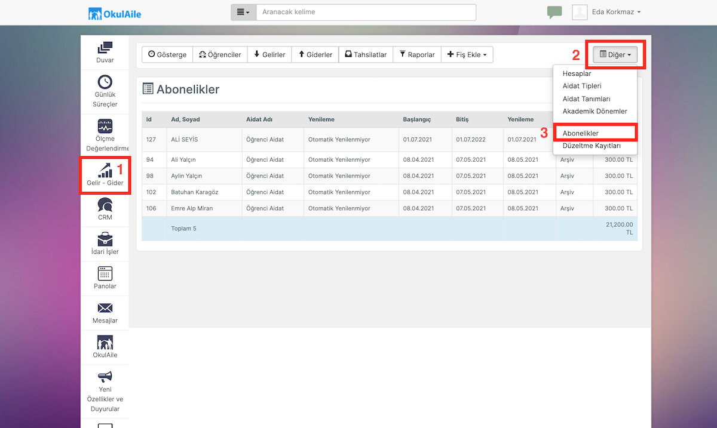The height and width of the screenshot is (428, 717).
Task: Expand the Fiş Ekle dropdown
Action: [x=467, y=54]
